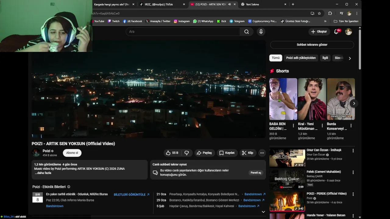390x219 pixels.
Task: Open notifications bell
Action: click(337, 32)
